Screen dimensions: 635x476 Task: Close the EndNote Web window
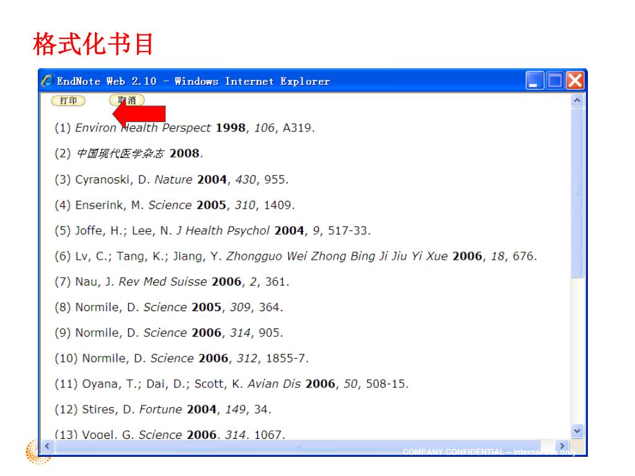pyautogui.click(x=575, y=80)
